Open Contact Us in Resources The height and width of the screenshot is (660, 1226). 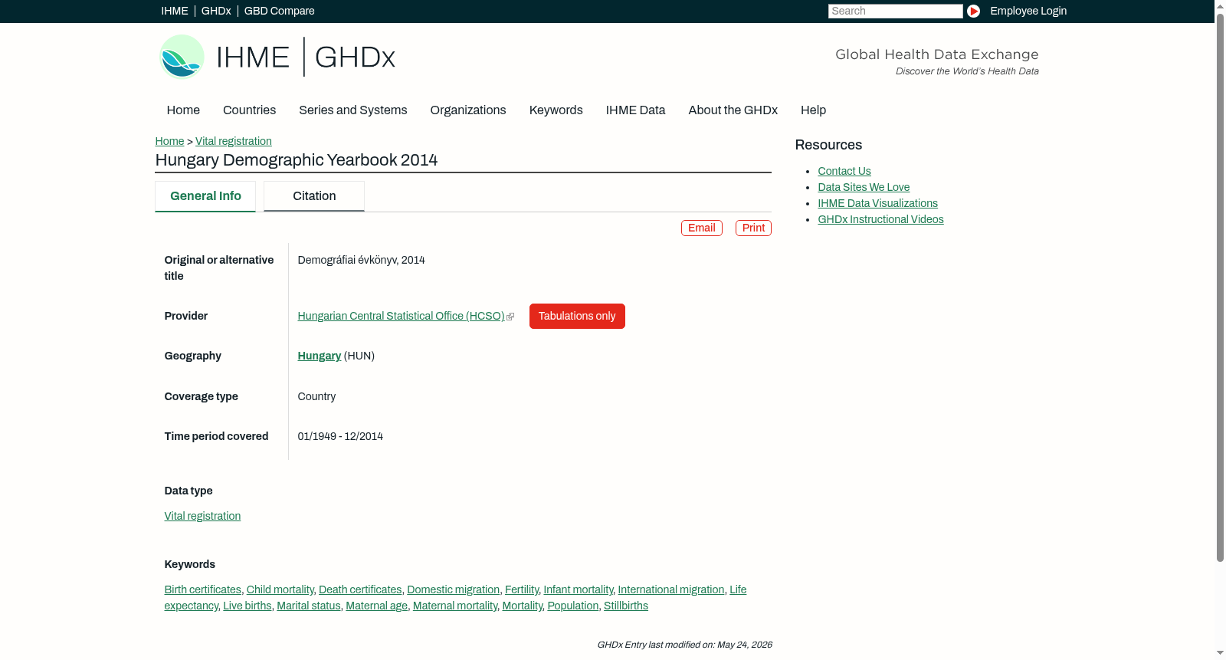tap(844, 171)
